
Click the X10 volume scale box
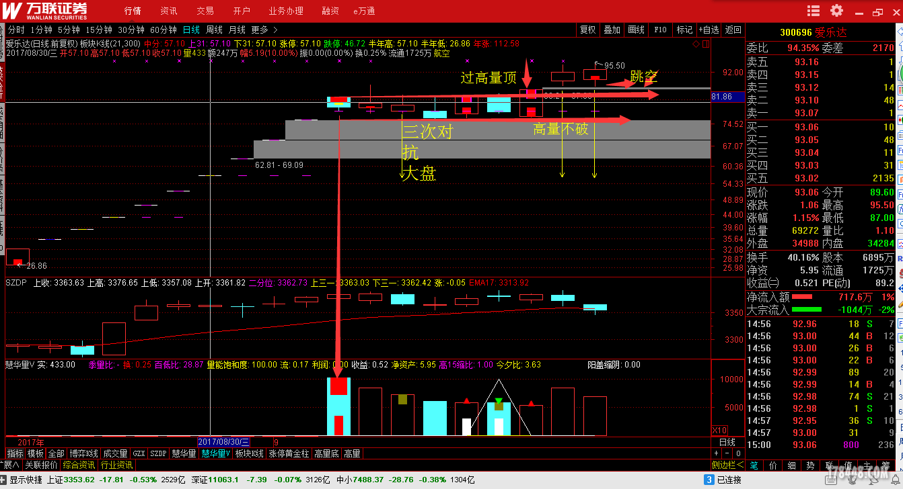tap(719, 430)
